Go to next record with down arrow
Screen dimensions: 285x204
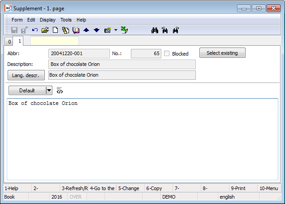[96, 30]
